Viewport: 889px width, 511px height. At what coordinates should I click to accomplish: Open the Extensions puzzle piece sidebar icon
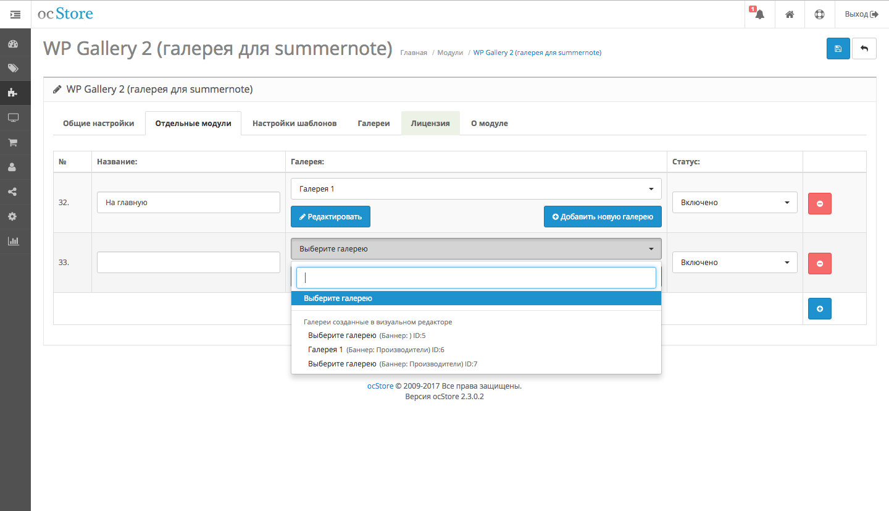pyautogui.click(x=12, y=93)
